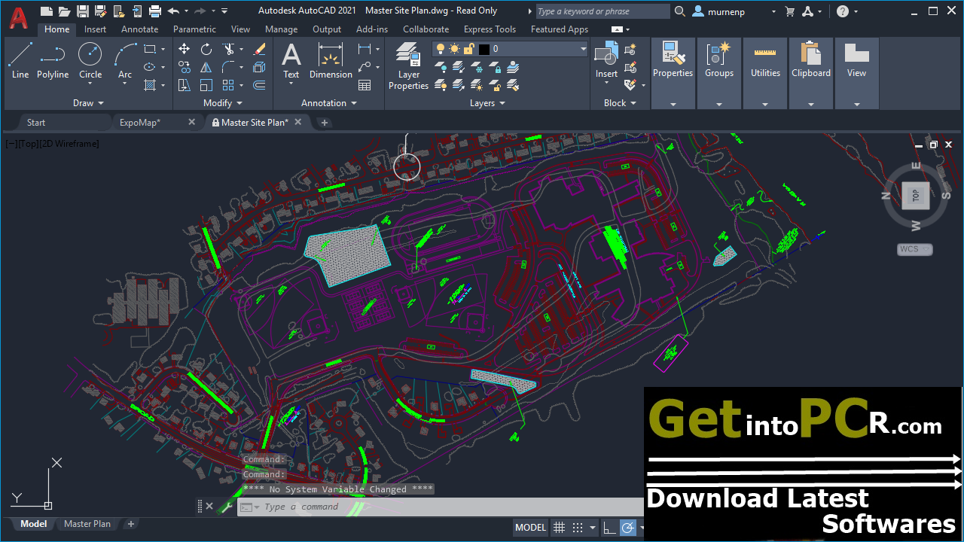The height and width of the screenshot is (542, 964).
Task: Open Layer Properties manager
Action: point(408,66)
